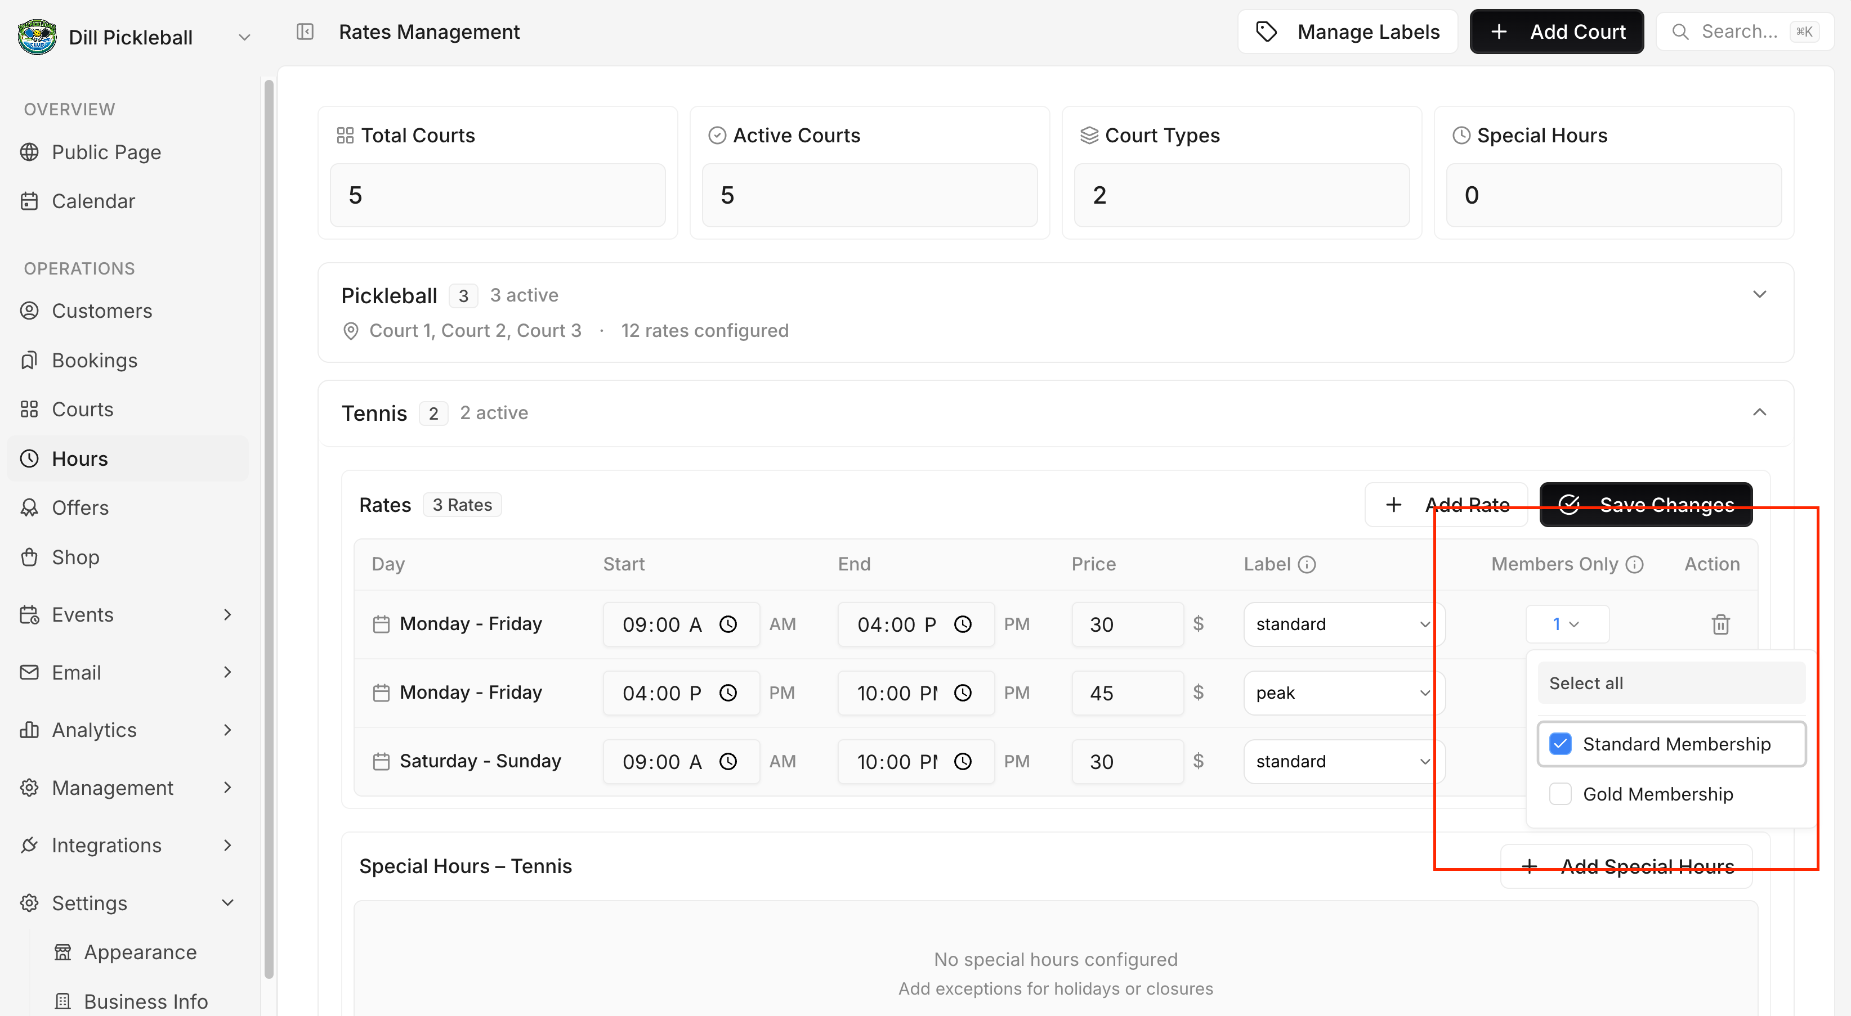The height and width of the screenshot is (1016, 1851).
Task: Click the Pickleball location pin icon
Action: [351, 331]
